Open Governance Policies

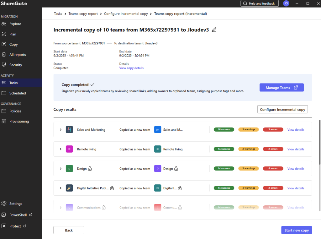point(15,111)
